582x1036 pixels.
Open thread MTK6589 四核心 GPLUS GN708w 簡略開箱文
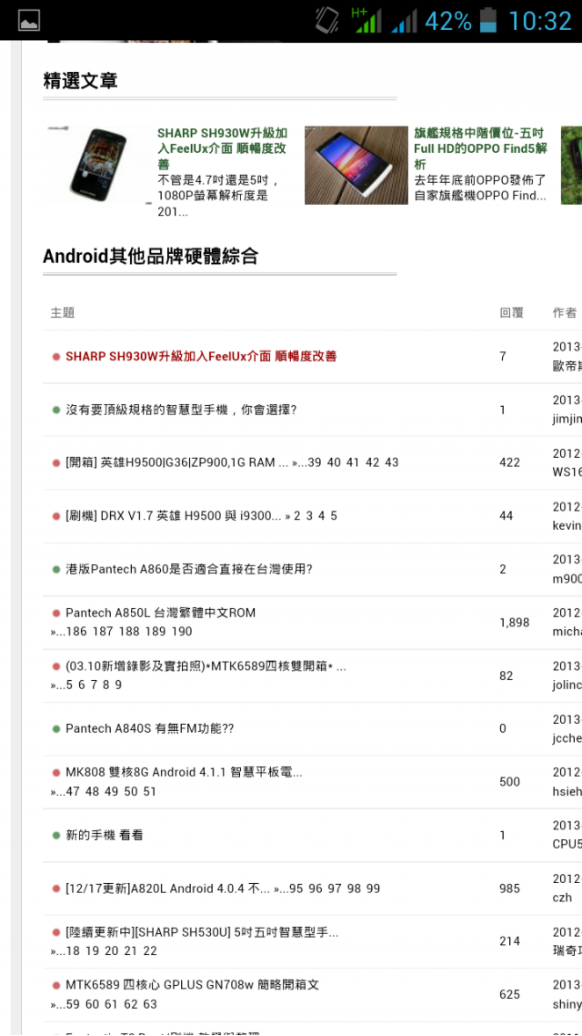pos(192,985)
